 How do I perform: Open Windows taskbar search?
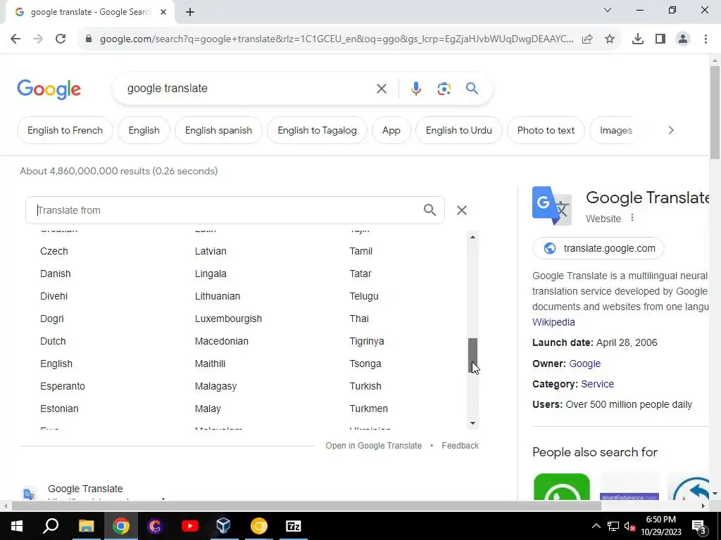[x=51, y=526]
